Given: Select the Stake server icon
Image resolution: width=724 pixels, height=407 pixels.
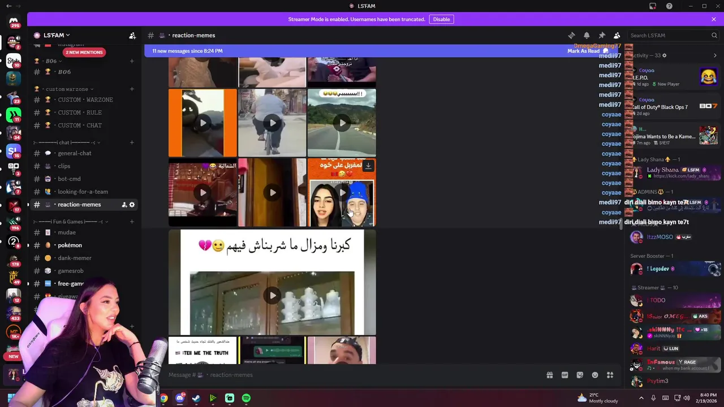Looking at the screenshot, I should pos(14,60).
